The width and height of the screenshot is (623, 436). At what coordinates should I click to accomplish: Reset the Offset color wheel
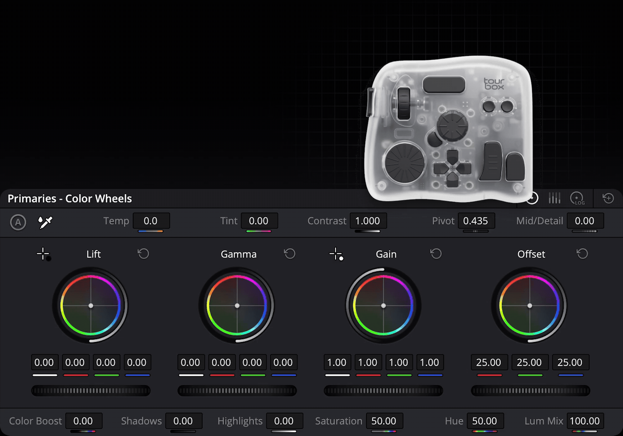point(582,254)
